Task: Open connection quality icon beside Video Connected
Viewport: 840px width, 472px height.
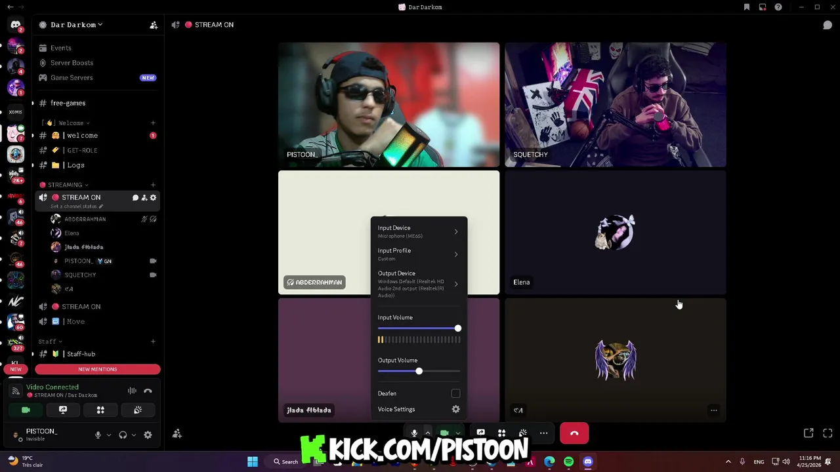Action: click(16, 391)
